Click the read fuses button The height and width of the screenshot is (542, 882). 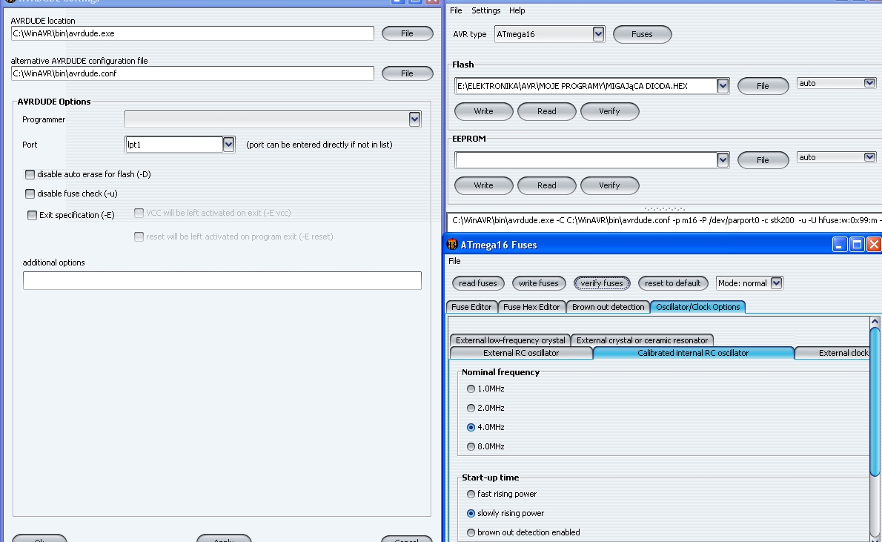tap(478, 283)
